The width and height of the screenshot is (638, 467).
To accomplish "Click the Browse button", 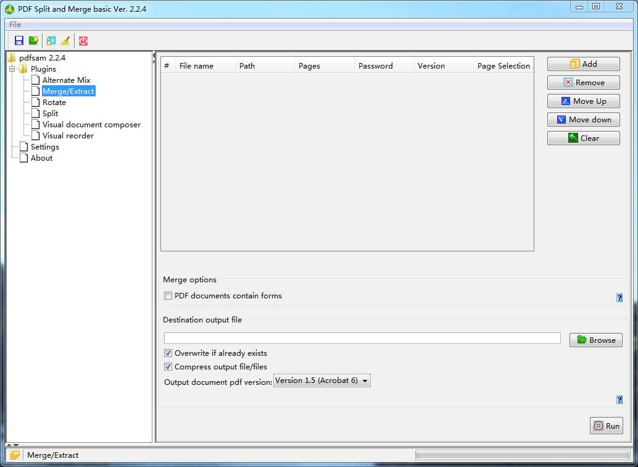I will pos(595,340).
